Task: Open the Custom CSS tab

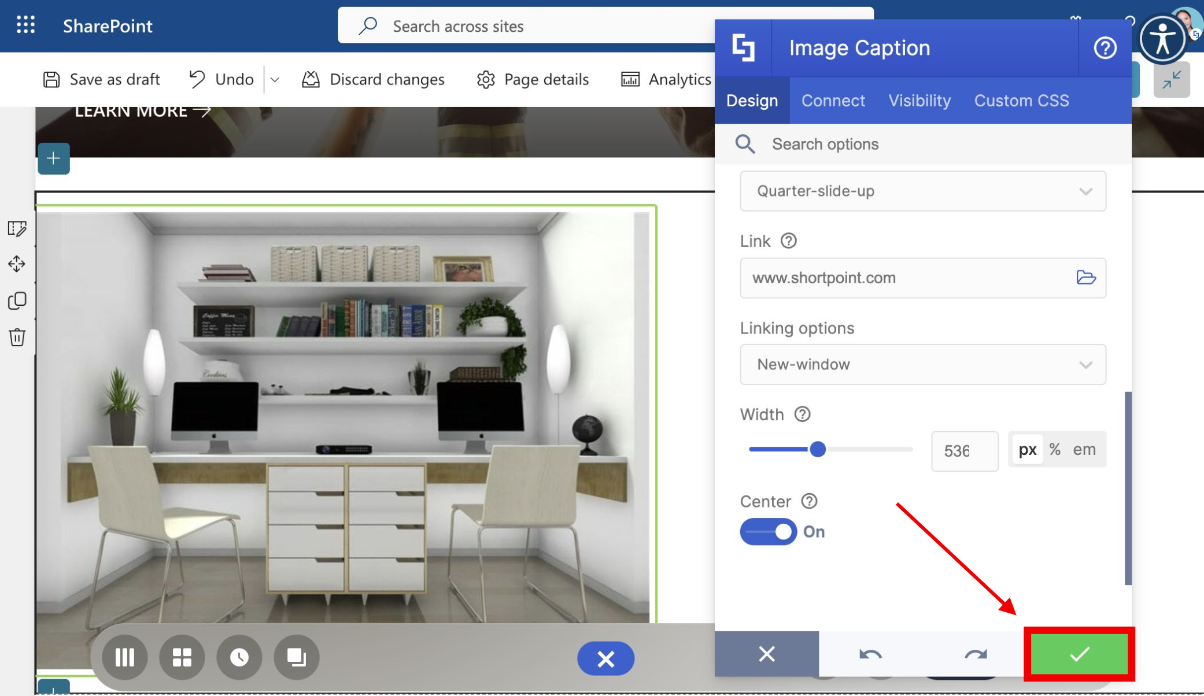Action: click(x=1021, y=101)
